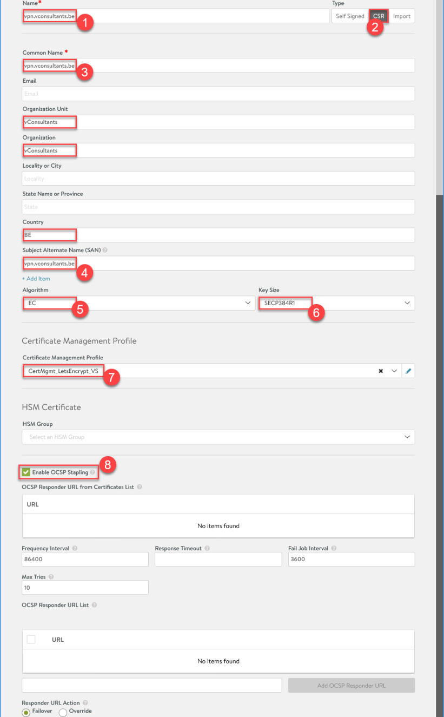Click the Max Tries field showing 10
This screenshot has height=717, width=444.
pyautogui.click(x=85, y=587)
